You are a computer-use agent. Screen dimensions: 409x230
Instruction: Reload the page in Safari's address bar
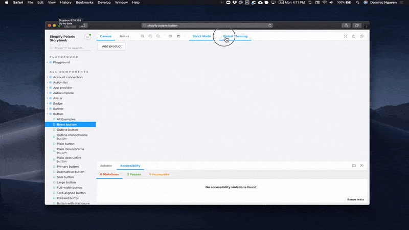point(270,25)
